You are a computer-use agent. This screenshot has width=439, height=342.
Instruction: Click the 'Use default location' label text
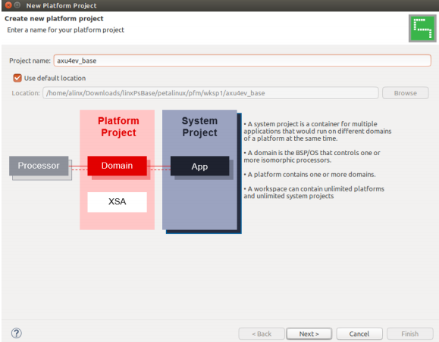click(x=55, y=78)
